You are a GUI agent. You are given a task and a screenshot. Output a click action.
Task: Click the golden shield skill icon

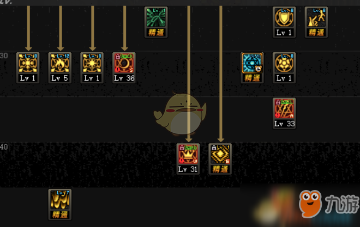point(284,17)
